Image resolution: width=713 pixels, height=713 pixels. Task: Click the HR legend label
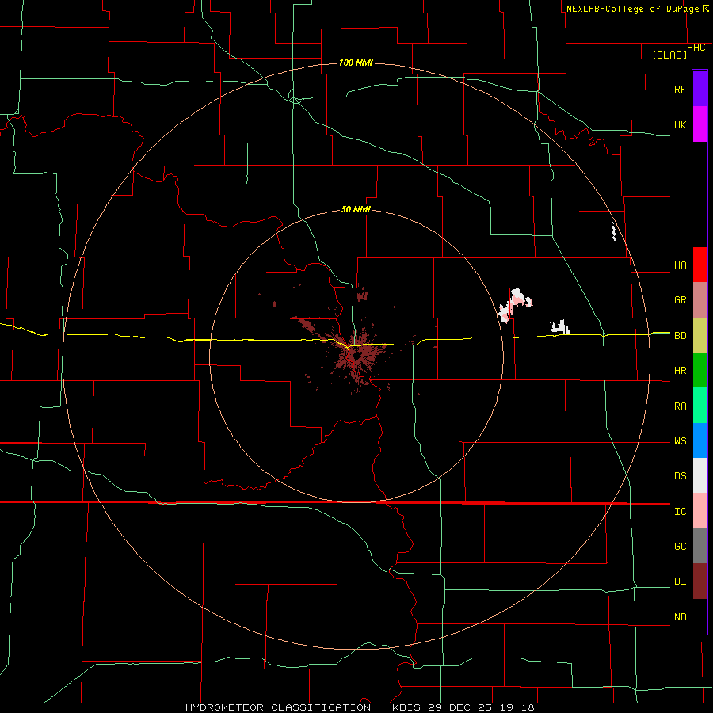point(680,371)
